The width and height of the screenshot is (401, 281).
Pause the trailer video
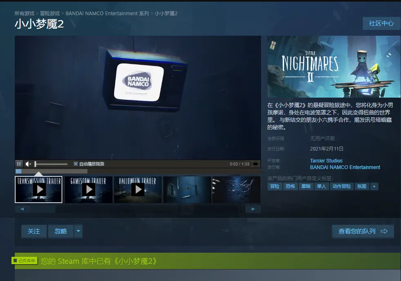(x=19, y=164)
